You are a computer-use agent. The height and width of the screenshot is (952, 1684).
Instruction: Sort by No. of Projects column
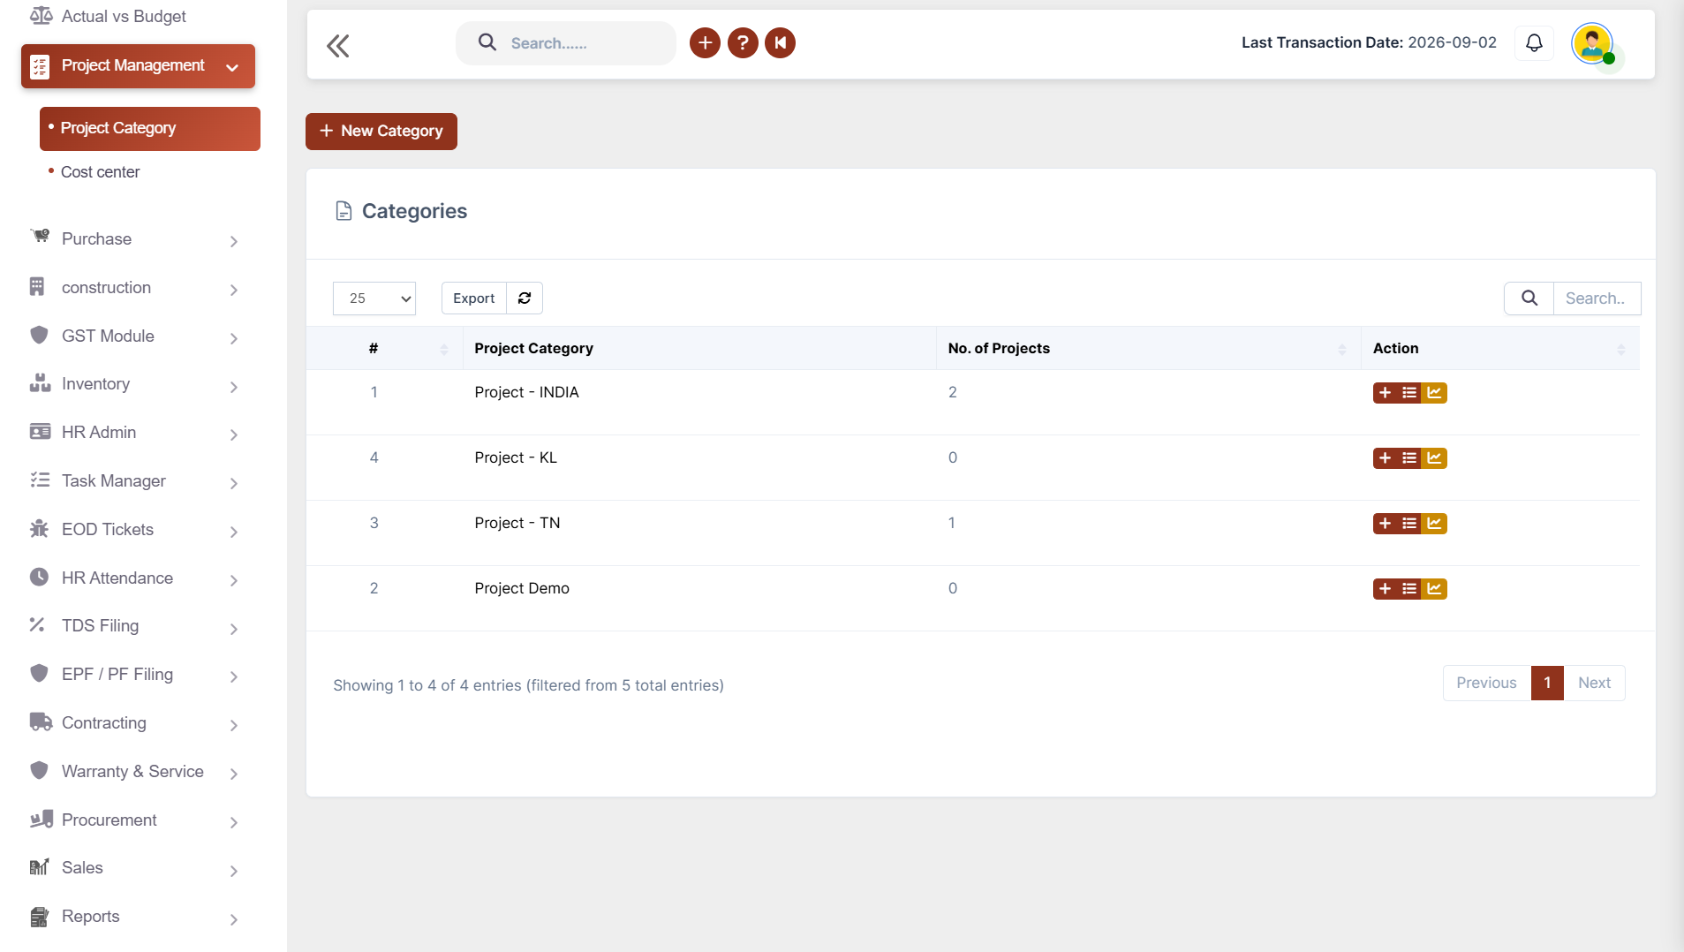(x=1148, y=348)
